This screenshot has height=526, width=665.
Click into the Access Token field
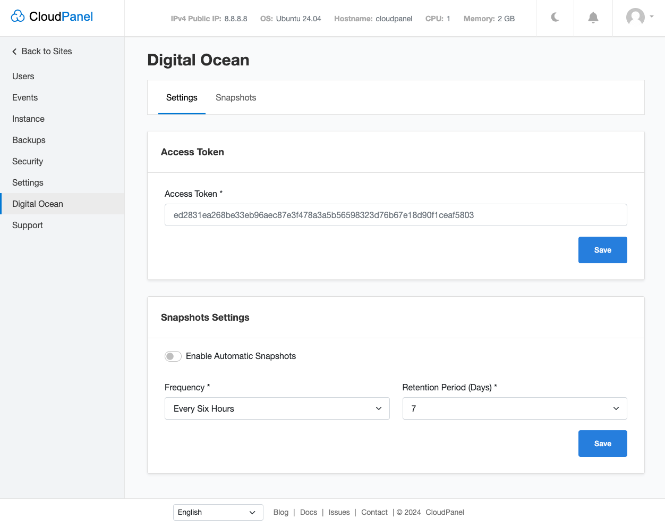click(x=395, y=215)
